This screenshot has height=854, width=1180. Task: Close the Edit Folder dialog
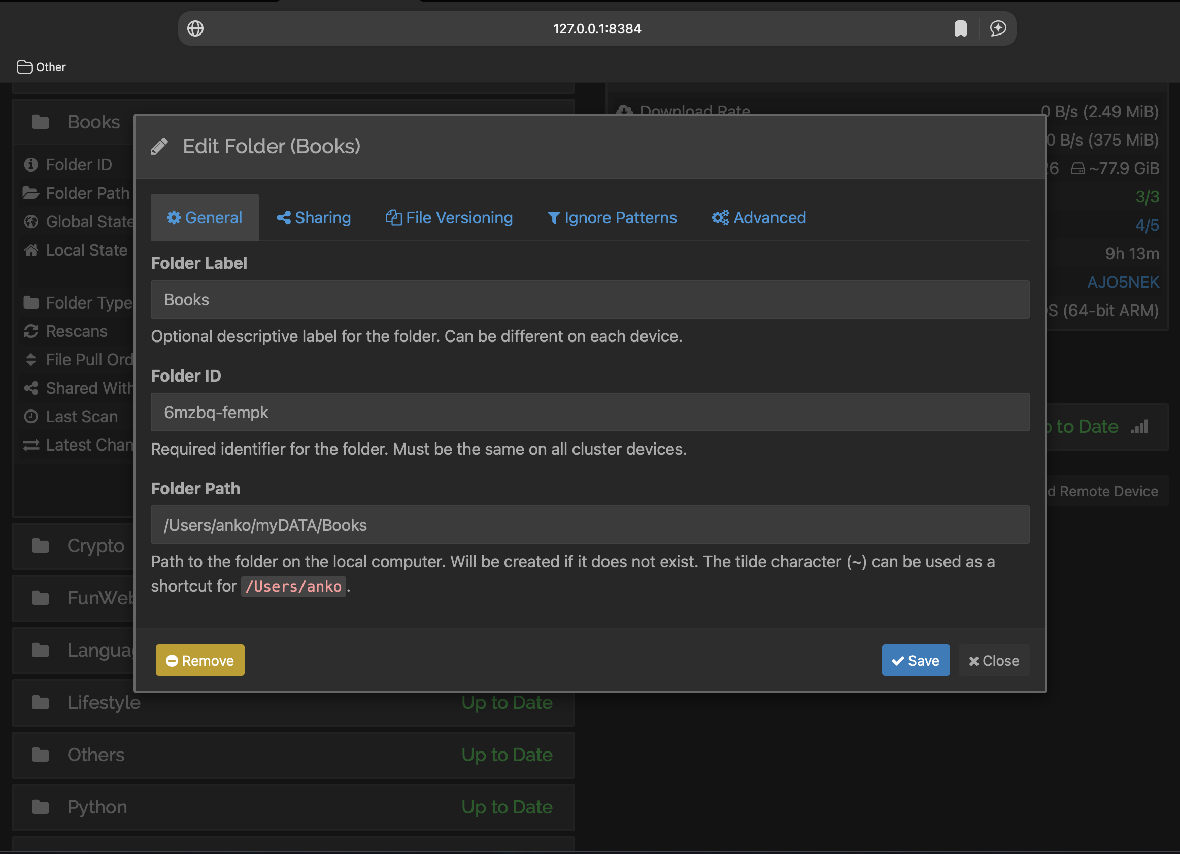pos(994,661)
